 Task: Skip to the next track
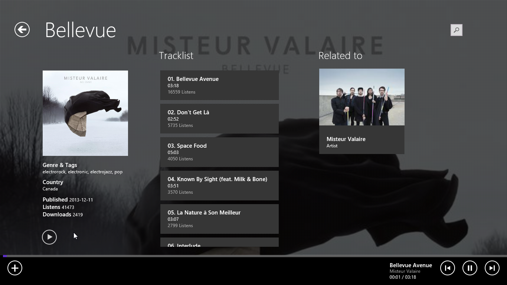(492, 268)
